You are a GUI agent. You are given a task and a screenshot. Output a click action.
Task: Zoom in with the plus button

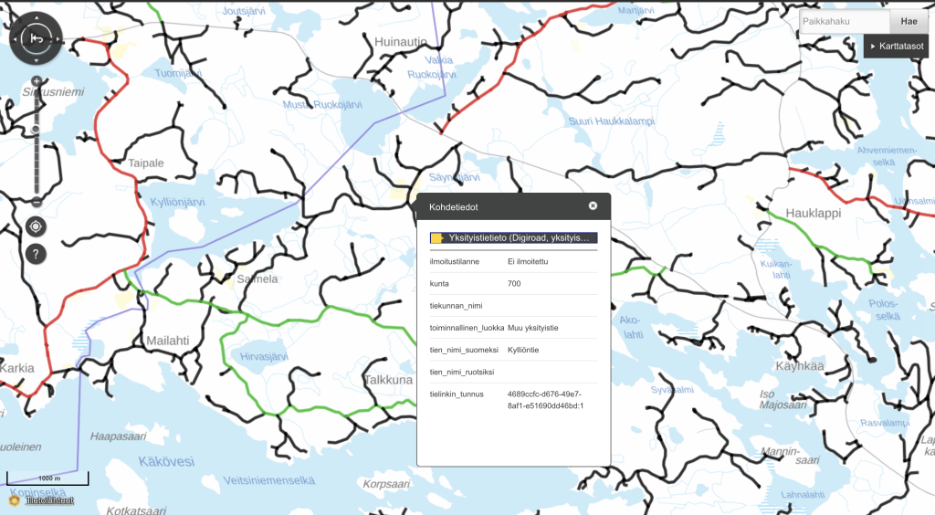coord(36,82)
